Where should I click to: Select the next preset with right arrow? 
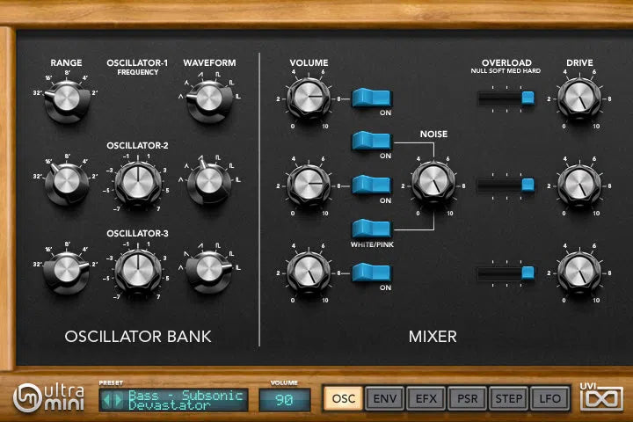(x=118, y=400)
